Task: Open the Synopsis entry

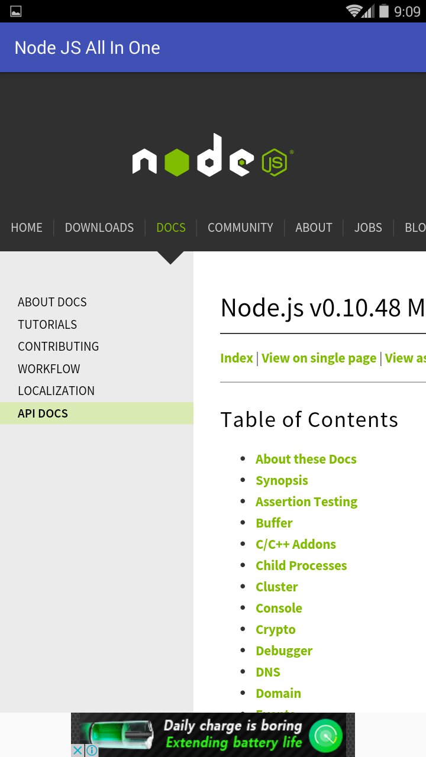Action: [x=282, y=480]
